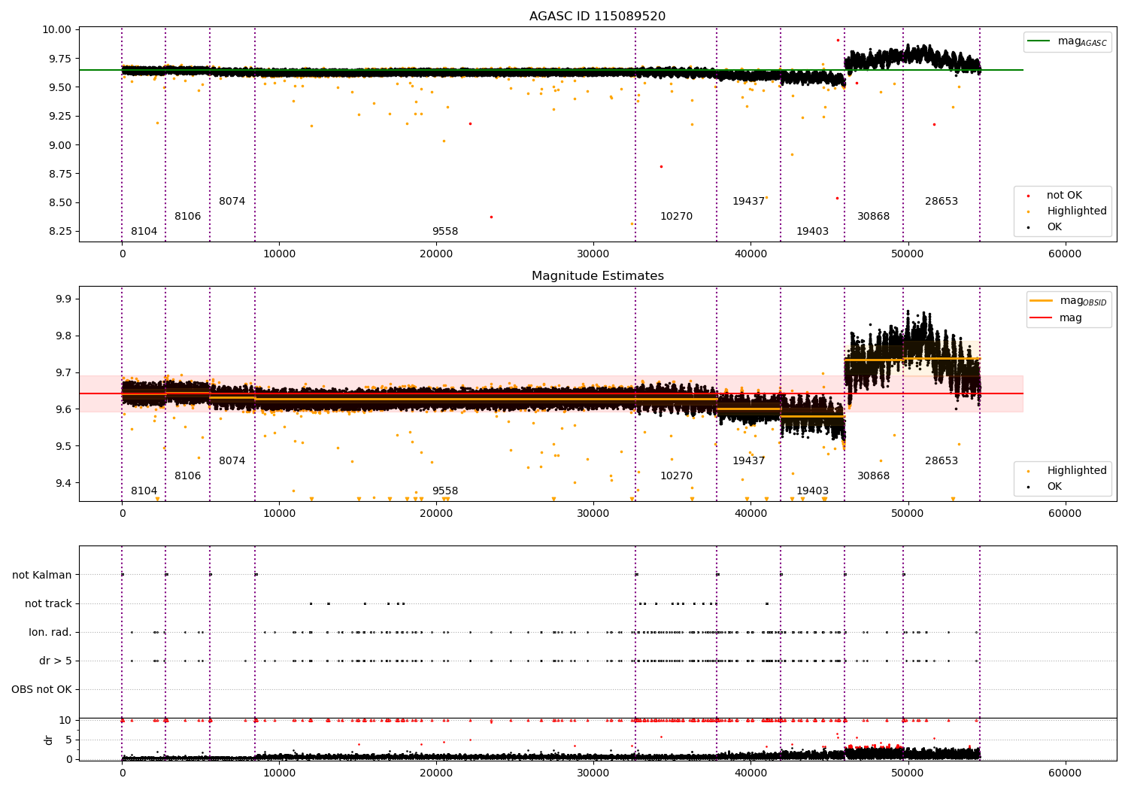
Task: Select 'Highlighted' legend entry in Magnitude Estimates plot
Action: tap(1077, 471)
